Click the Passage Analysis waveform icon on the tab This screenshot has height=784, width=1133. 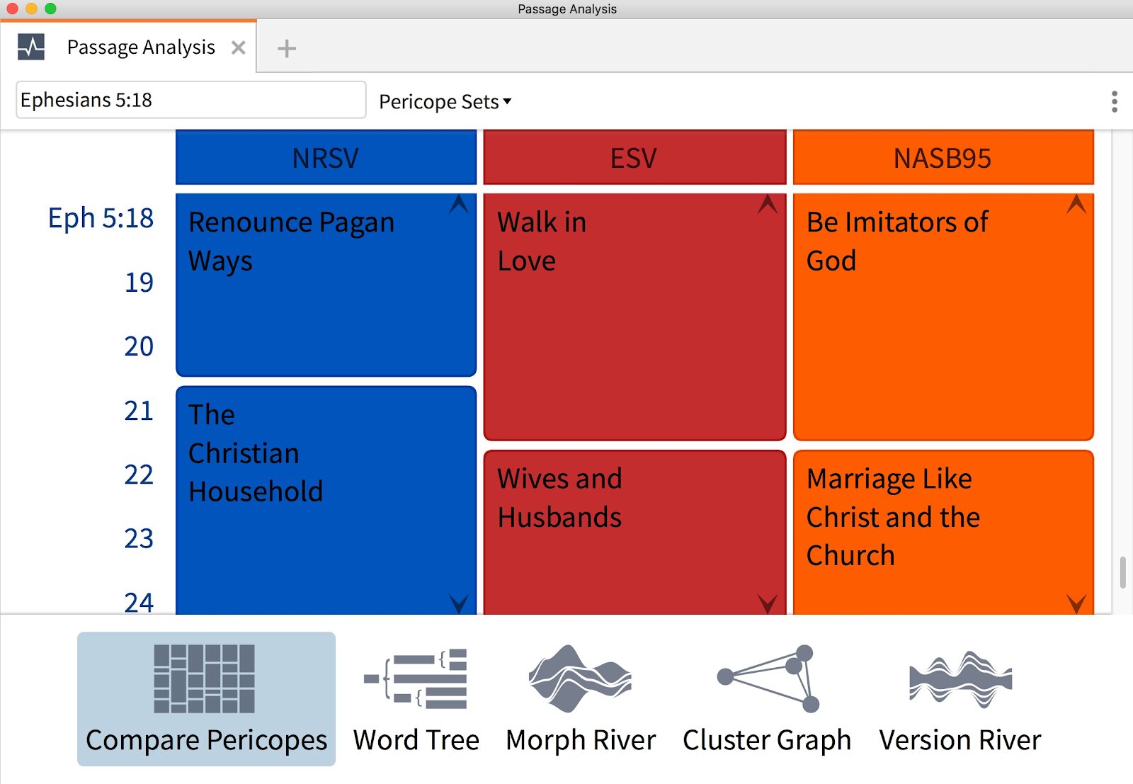point(31,47)
